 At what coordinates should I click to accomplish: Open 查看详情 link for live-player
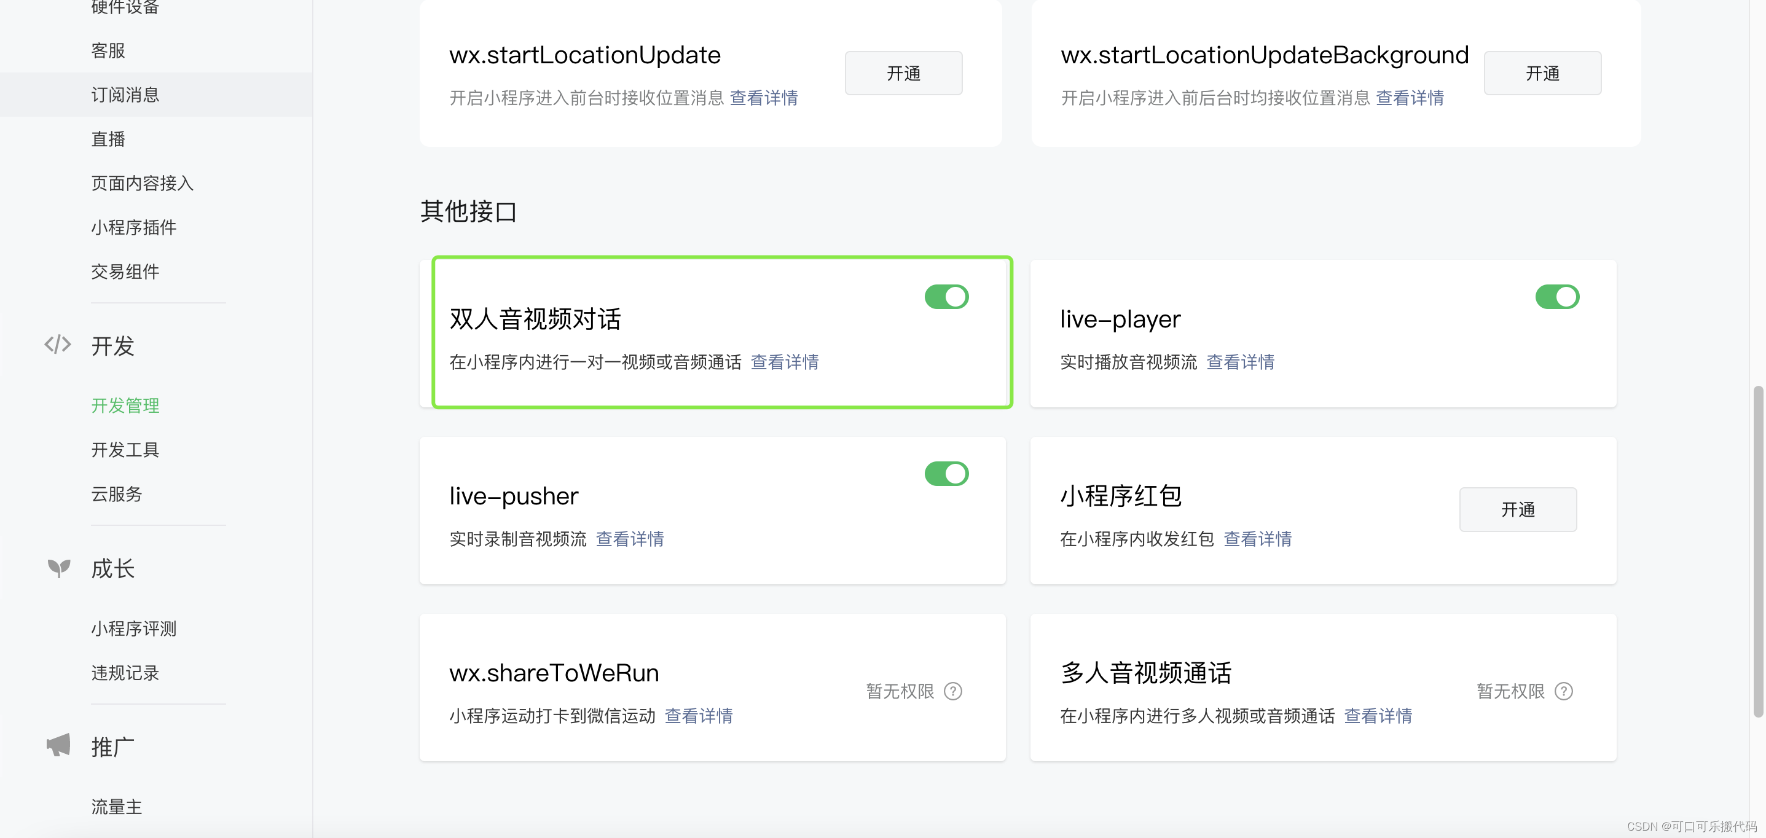(x=1240, y=362)
